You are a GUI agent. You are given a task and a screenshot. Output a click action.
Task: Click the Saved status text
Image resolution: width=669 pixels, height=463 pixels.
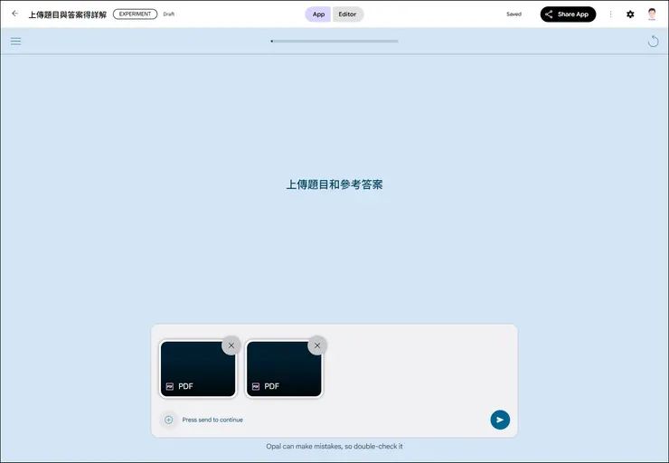[514, 14]
